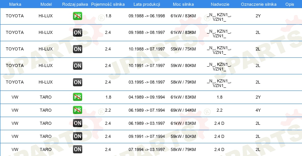Click the 55kW / 75KM power cell
Image resolution: width=302 pixels, height=156 pixels.
(183, 49)
